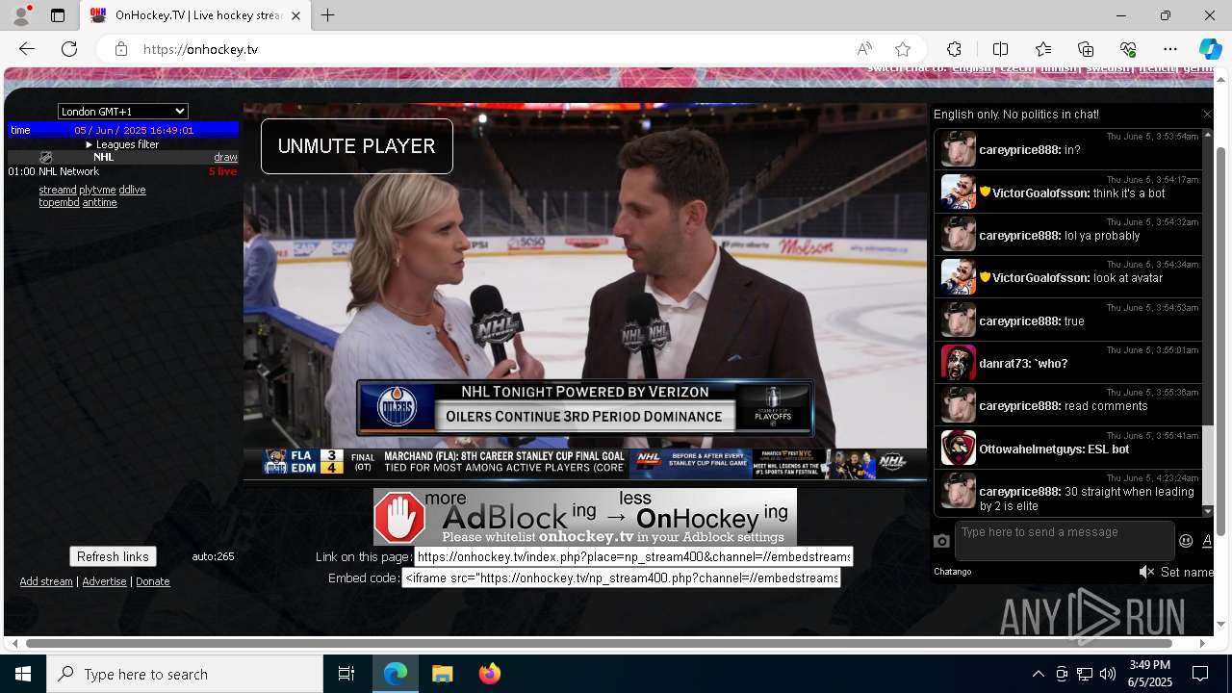Open Task View on taskbar

coord(346,674)
